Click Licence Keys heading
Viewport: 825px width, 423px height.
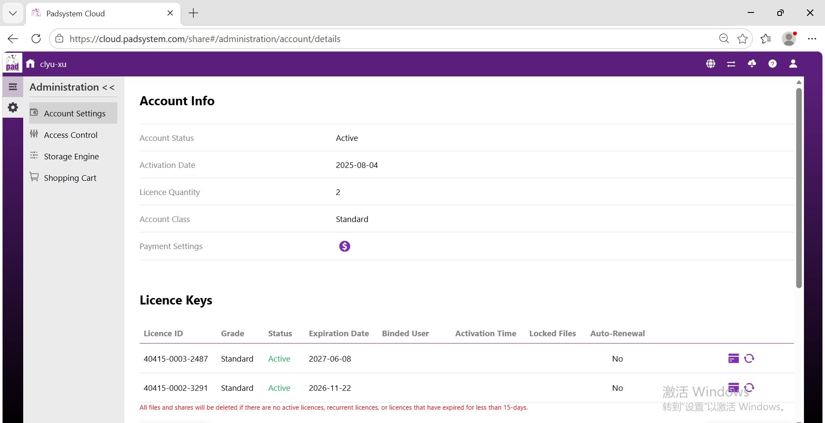[x=176, y=300]
